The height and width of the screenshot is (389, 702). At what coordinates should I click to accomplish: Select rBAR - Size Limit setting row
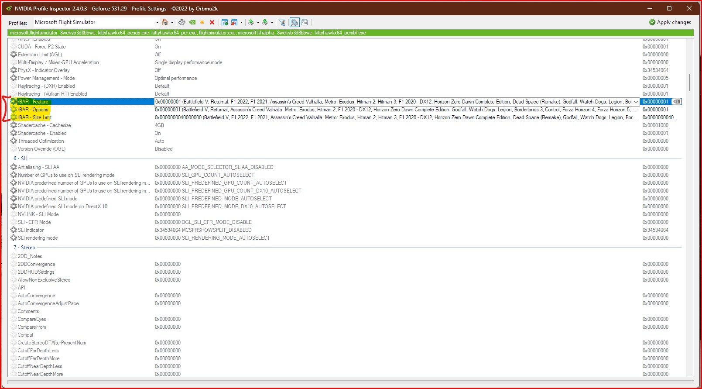click(x=346, y=117)
